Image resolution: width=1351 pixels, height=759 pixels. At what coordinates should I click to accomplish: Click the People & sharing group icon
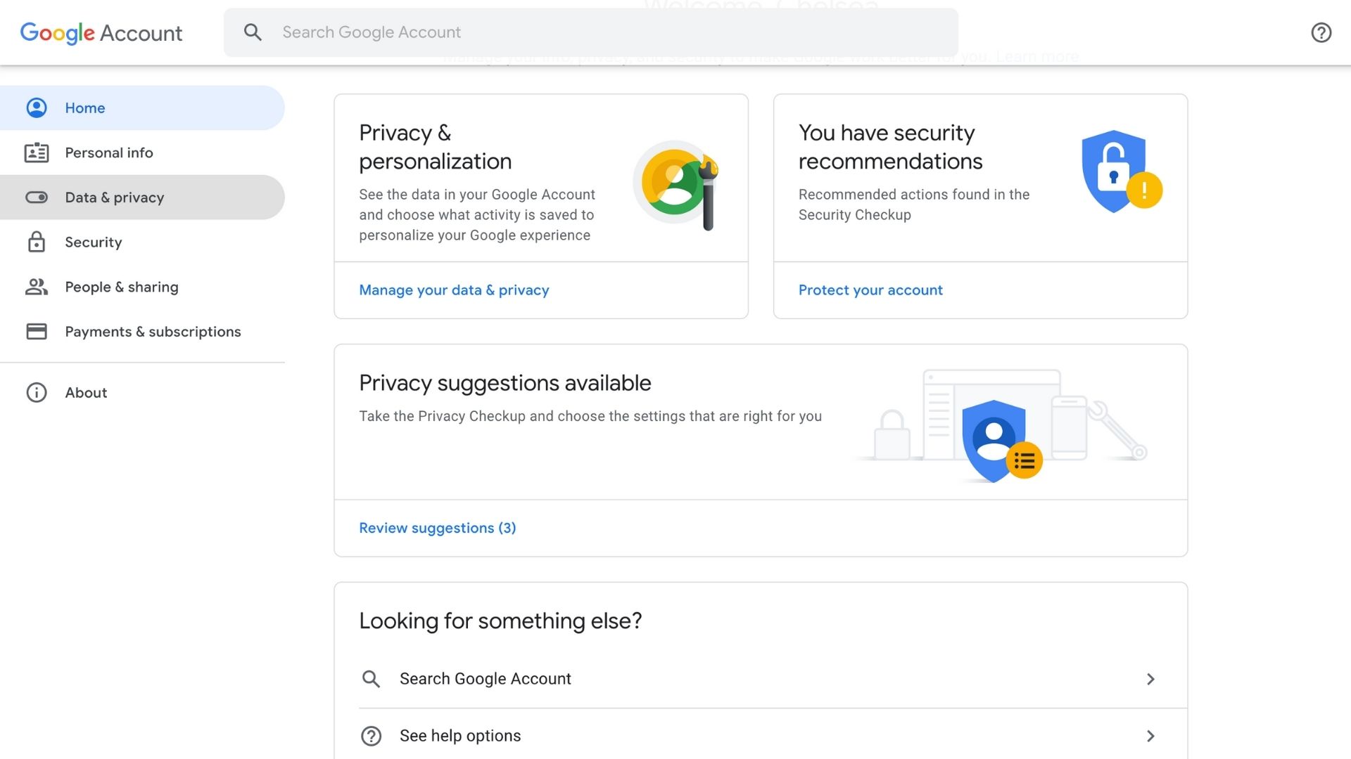(37, 287)
